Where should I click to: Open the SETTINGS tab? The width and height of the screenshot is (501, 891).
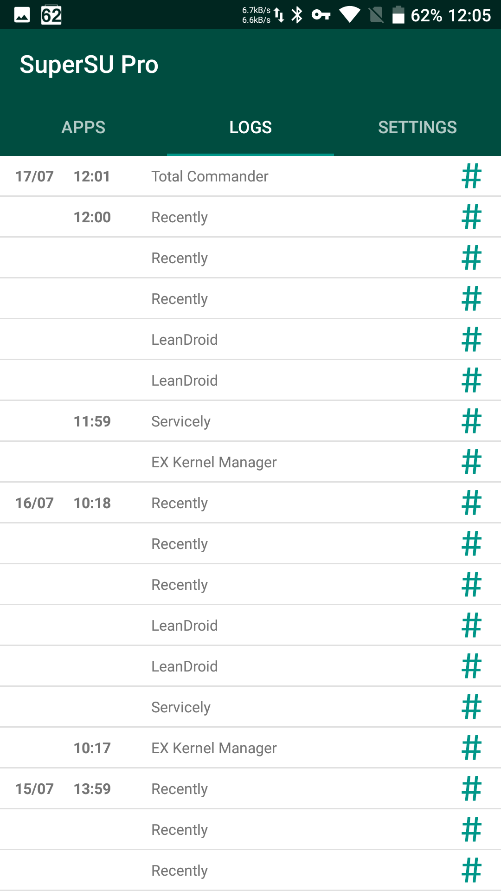pyautogui.click(x=417, y=127)
